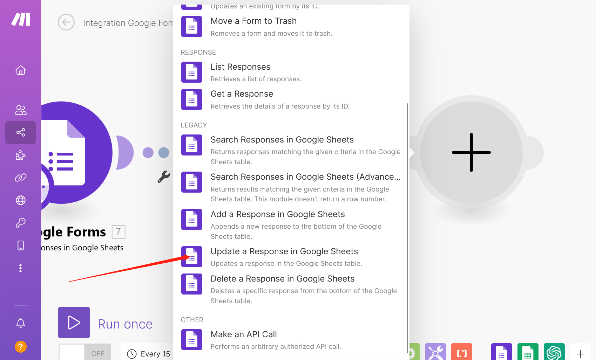Select Delete a Response in Google Sheets
Image resolution: width=596 pixels, height=360 pixels.
291,289
